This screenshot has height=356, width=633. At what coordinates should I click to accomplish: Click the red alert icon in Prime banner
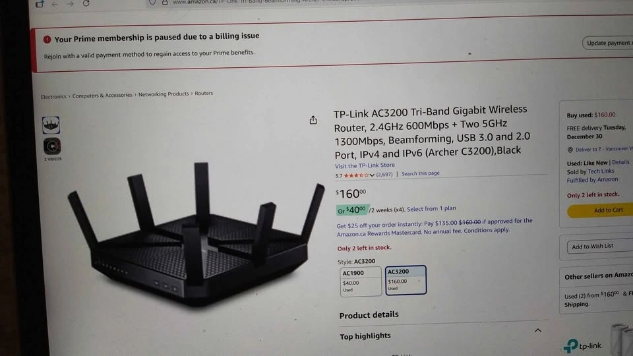point(47,40)
